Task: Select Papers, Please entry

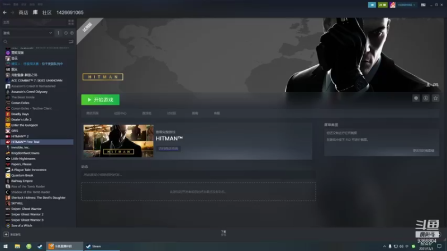Action: (x=21, y=164)
